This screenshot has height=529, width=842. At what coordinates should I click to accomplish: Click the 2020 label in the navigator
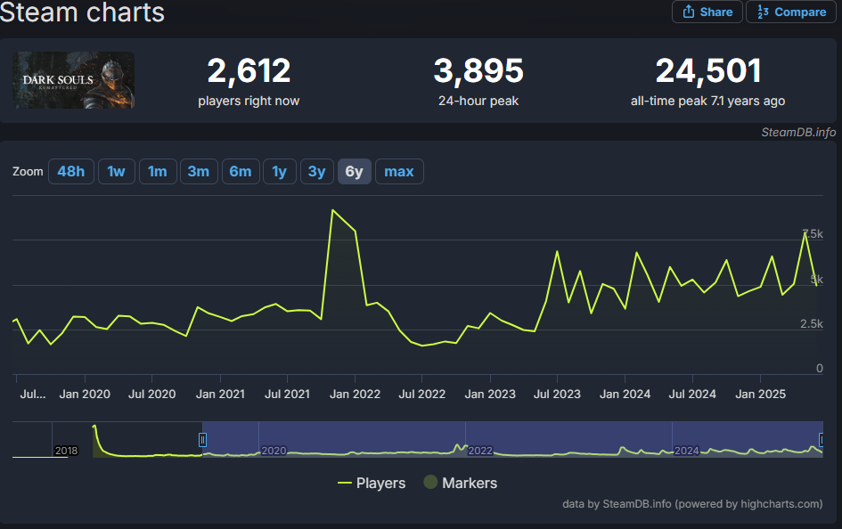tap(274, 451)
